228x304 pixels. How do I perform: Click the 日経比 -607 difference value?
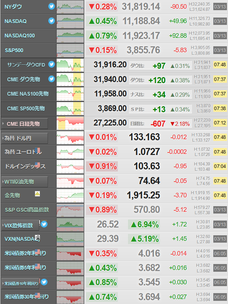point(158,124)
